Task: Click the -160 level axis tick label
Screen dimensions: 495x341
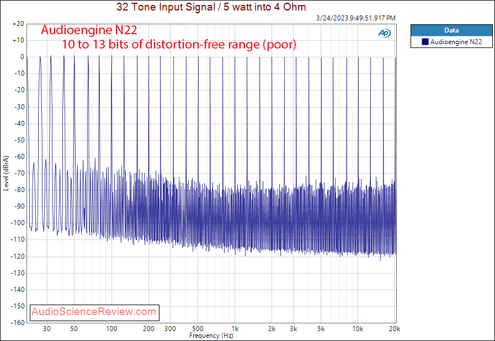Action: 18,322
